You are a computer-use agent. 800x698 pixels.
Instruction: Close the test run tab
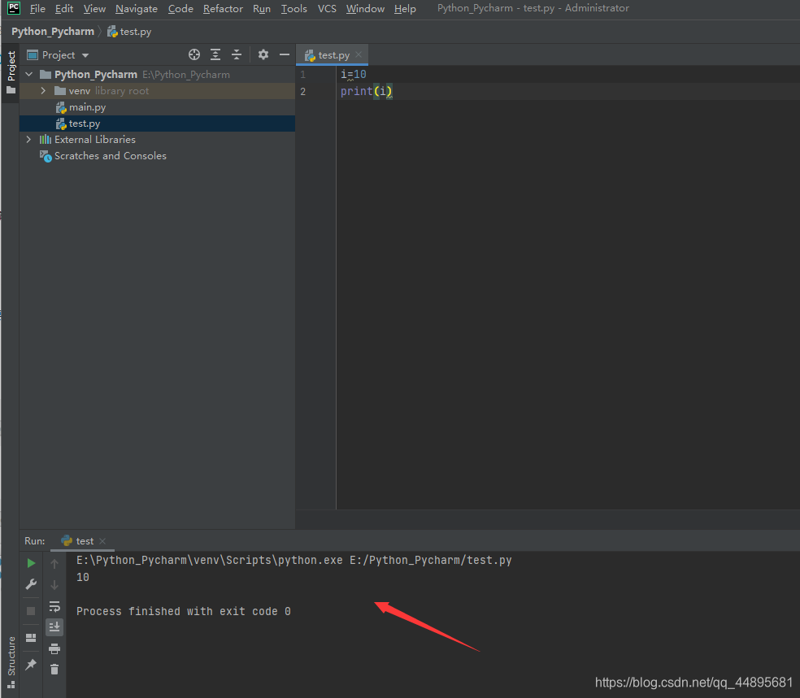[x=102, y=541]
